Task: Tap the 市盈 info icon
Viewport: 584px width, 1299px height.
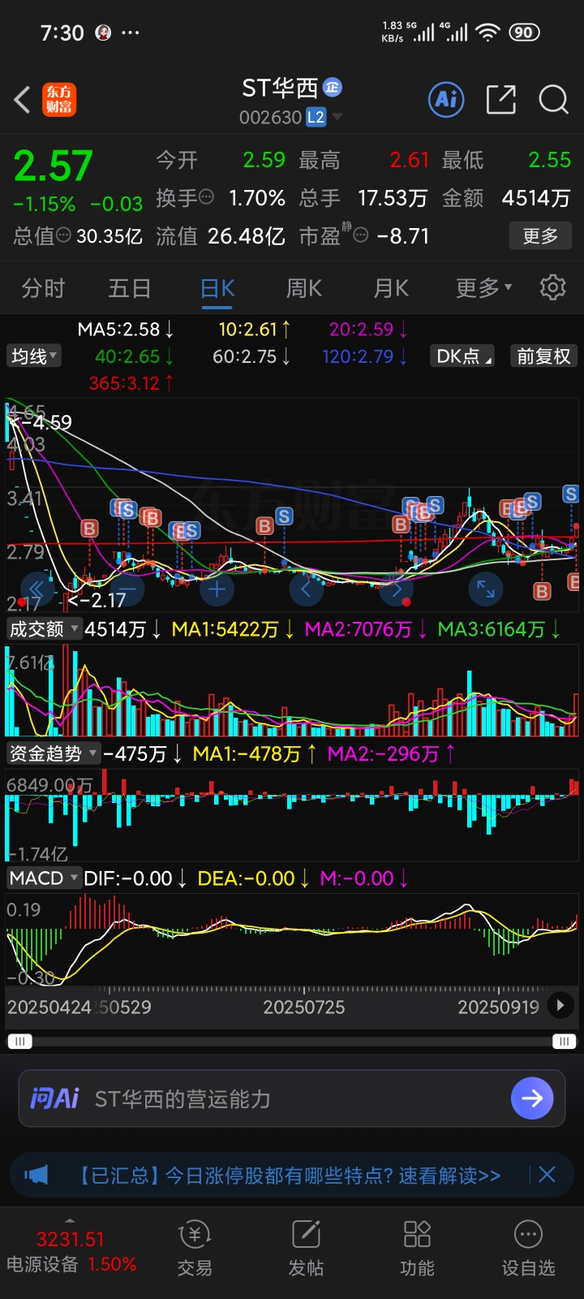Action: (x=361, y=235)
